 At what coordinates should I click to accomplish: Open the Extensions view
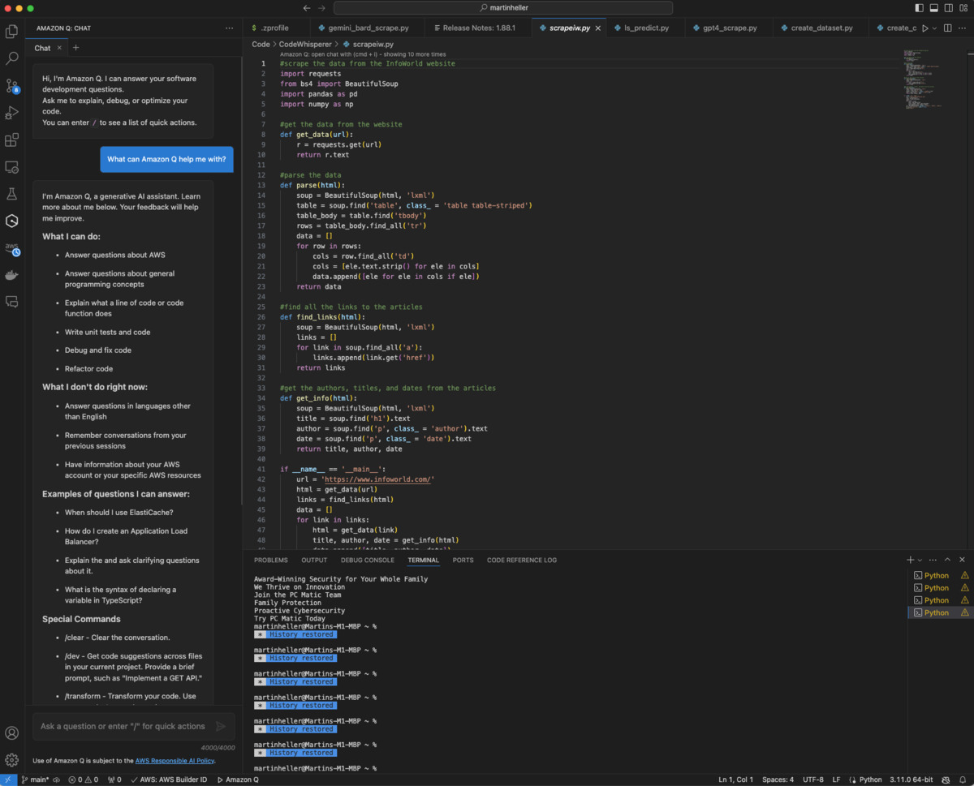click(x=11, y=140)
